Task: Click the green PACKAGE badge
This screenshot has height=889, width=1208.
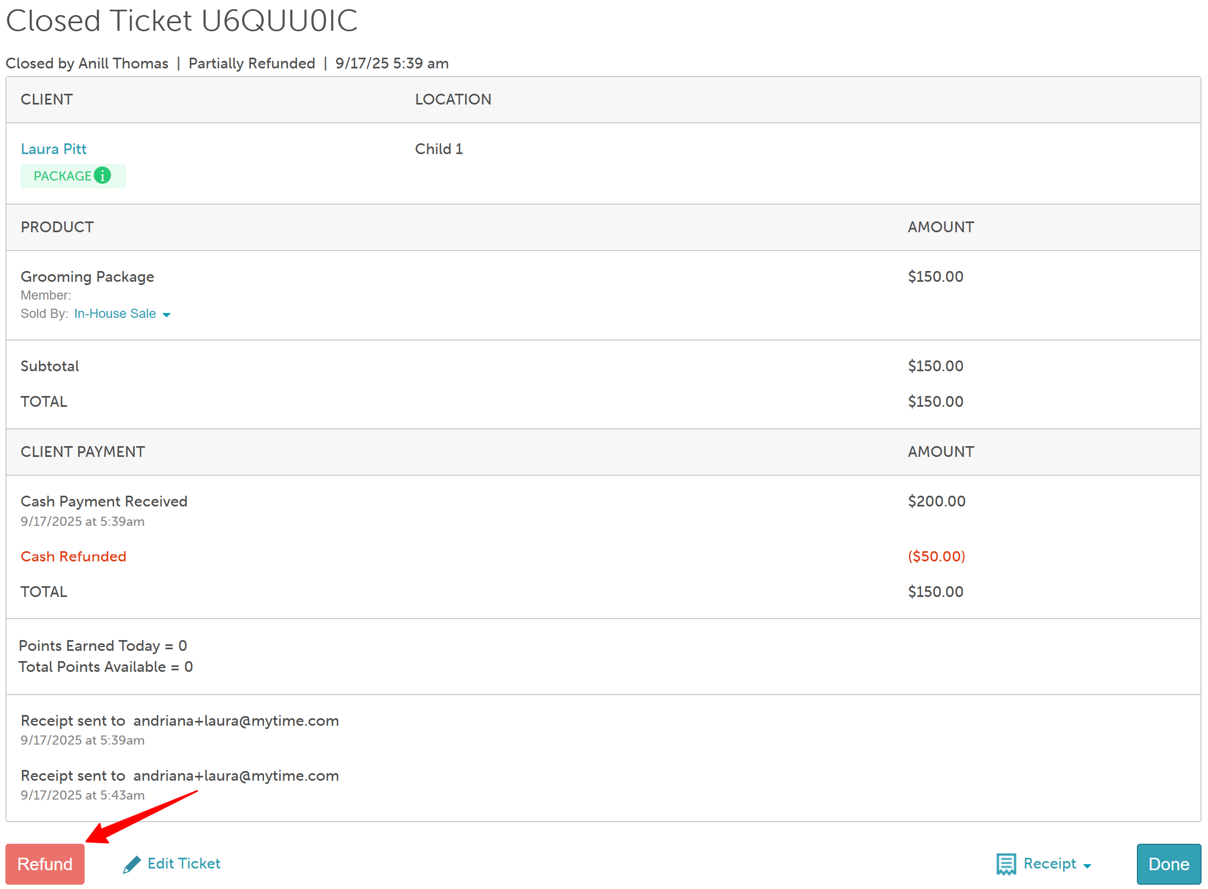Action: (x=63, y=176)
